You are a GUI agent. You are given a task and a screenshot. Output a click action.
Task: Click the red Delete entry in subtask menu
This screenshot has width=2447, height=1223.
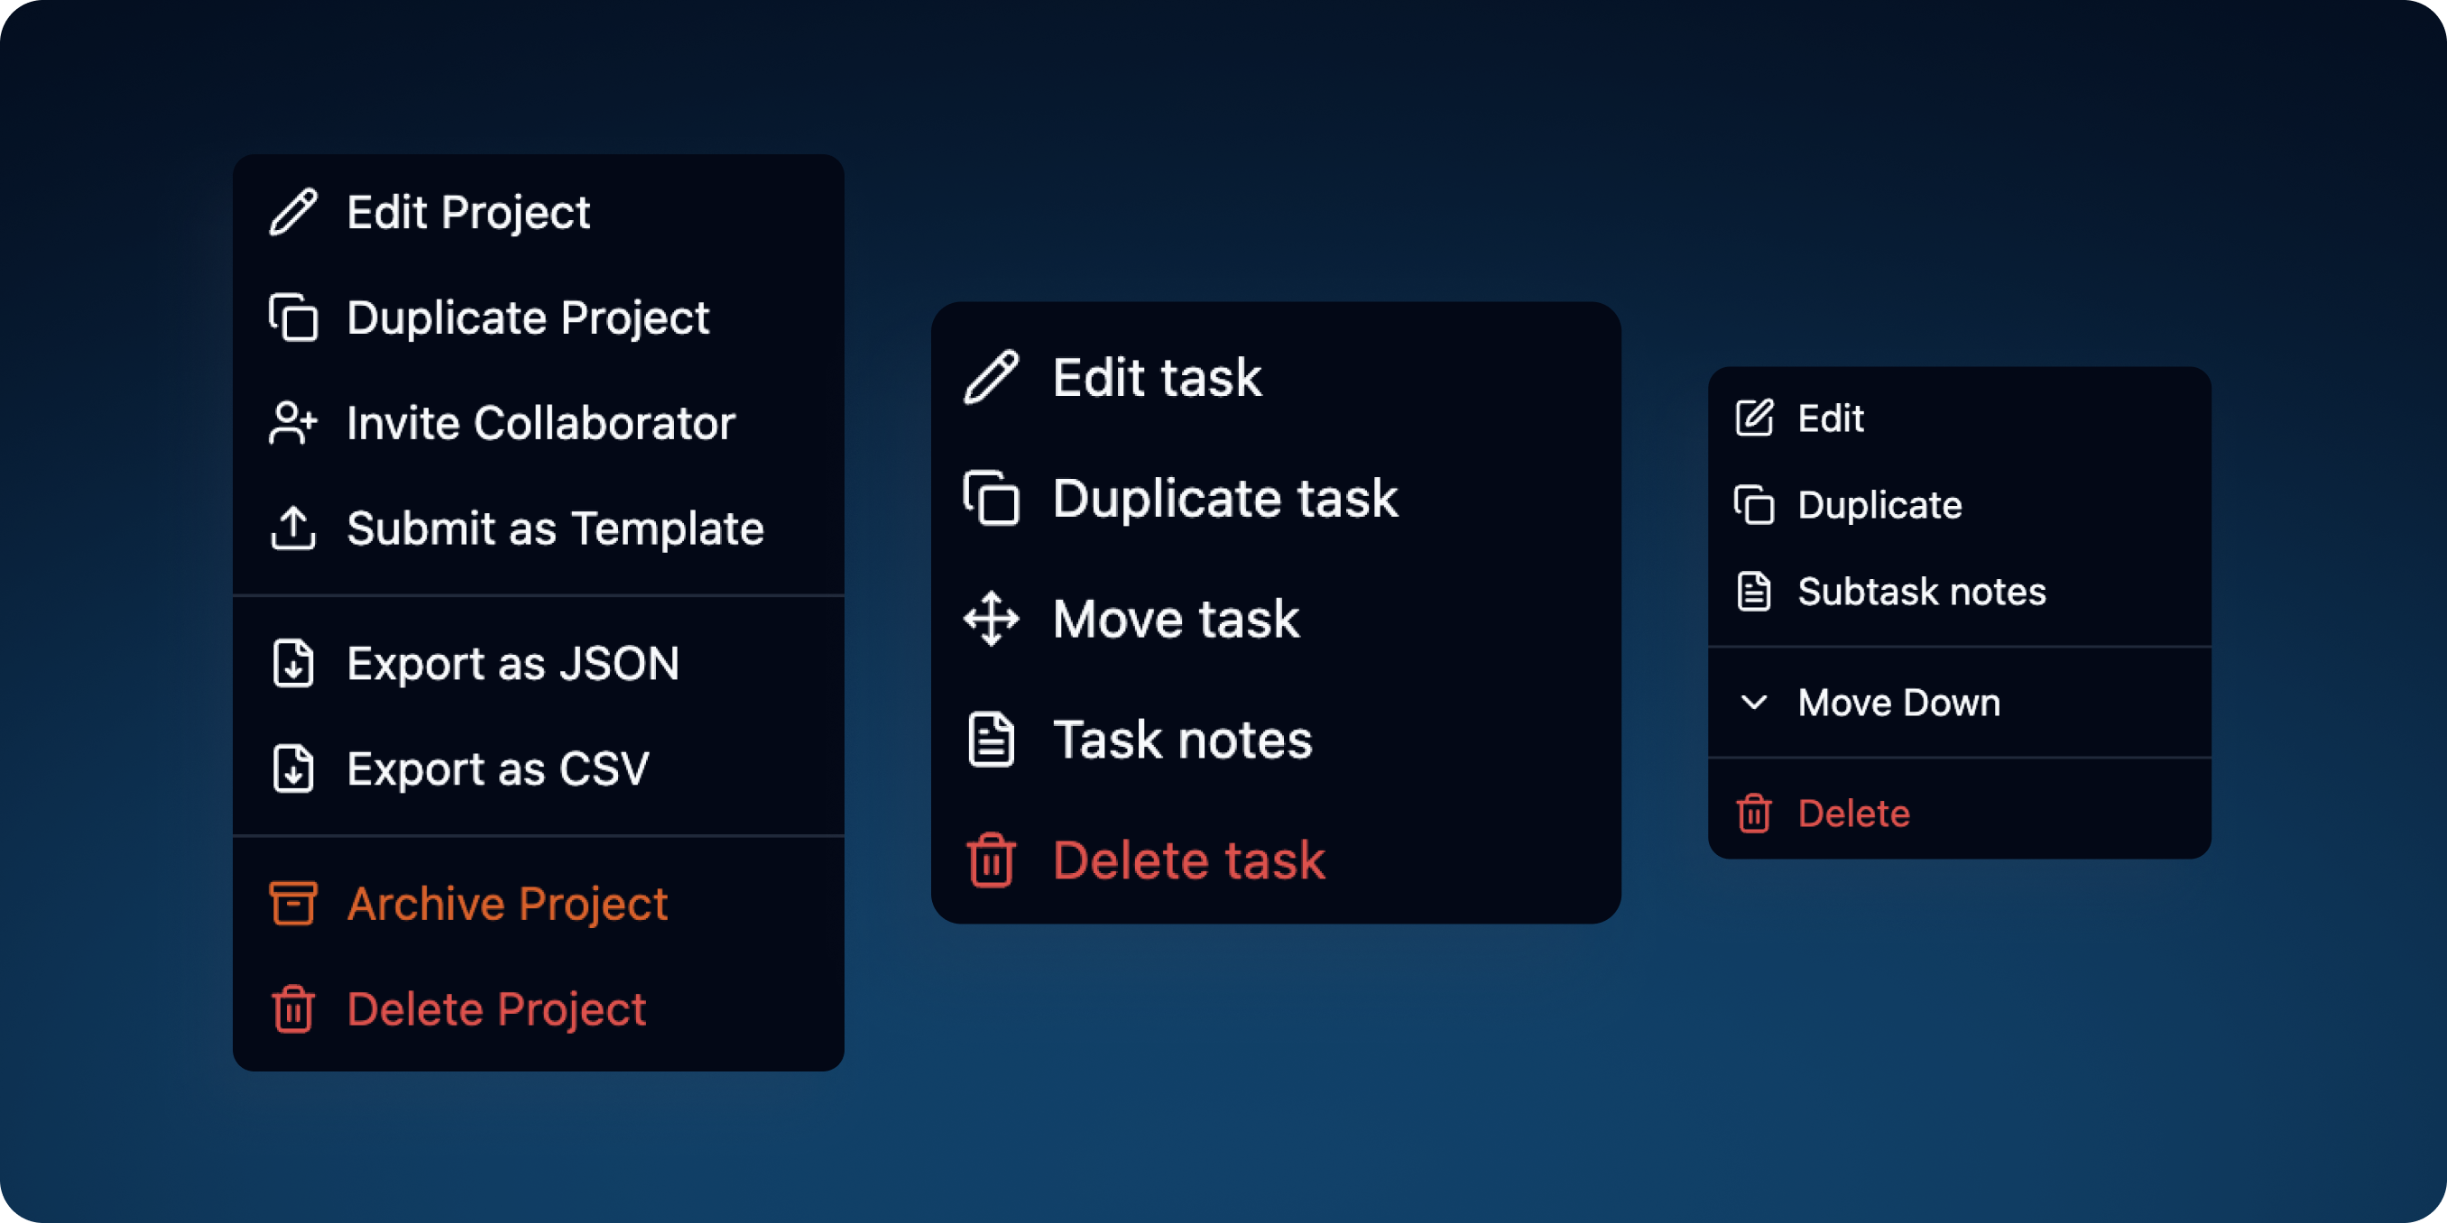1852,814
